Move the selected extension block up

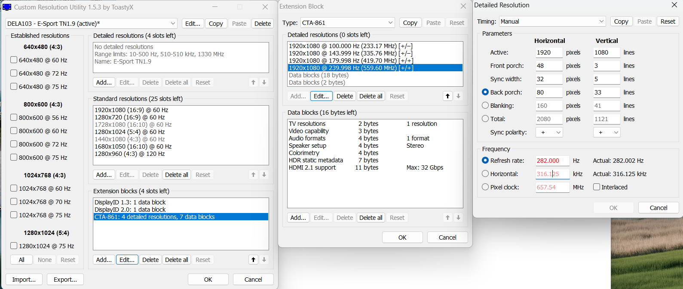pyautogui.click(x=253, y=260)
